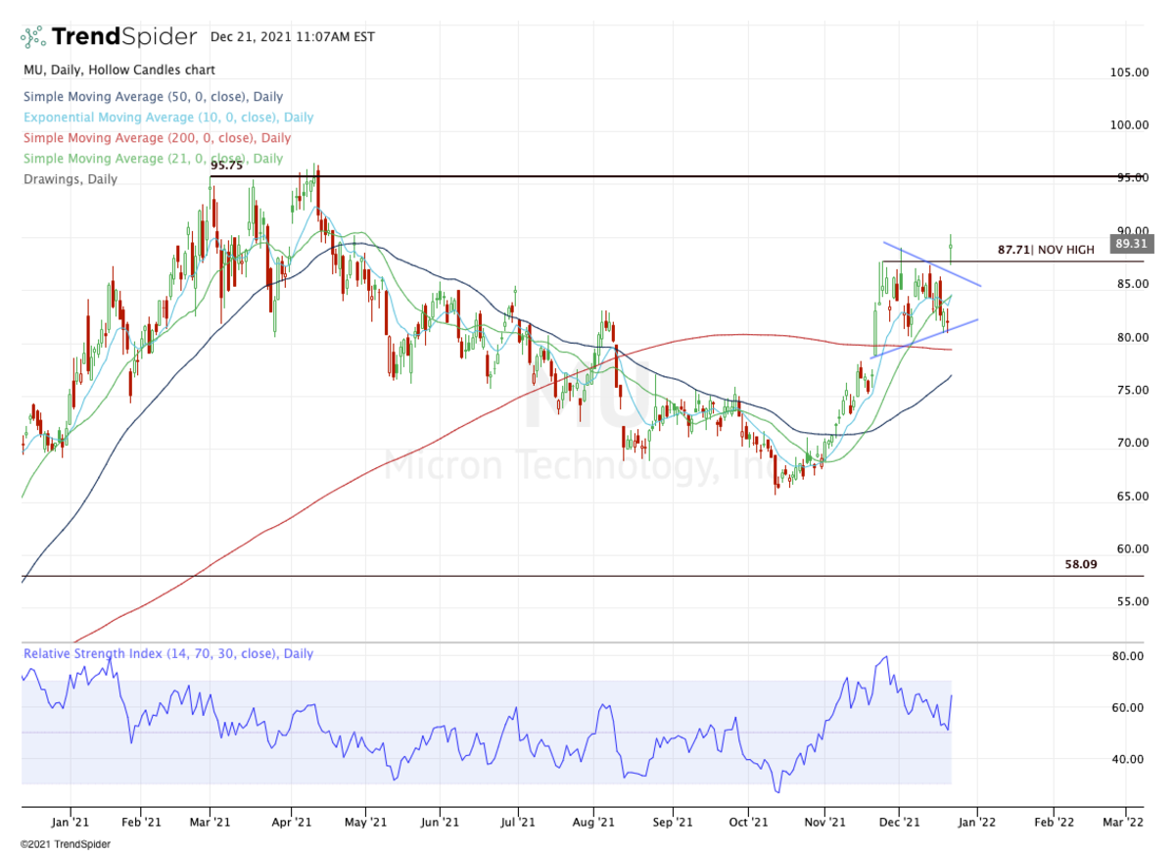Disable the Simple Moving Average (21) indicator
1175x854 pixels.
click(152, 158)
